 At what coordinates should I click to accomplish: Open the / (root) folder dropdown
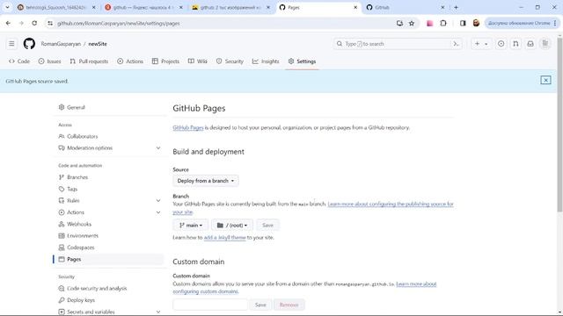coord(232,225)
